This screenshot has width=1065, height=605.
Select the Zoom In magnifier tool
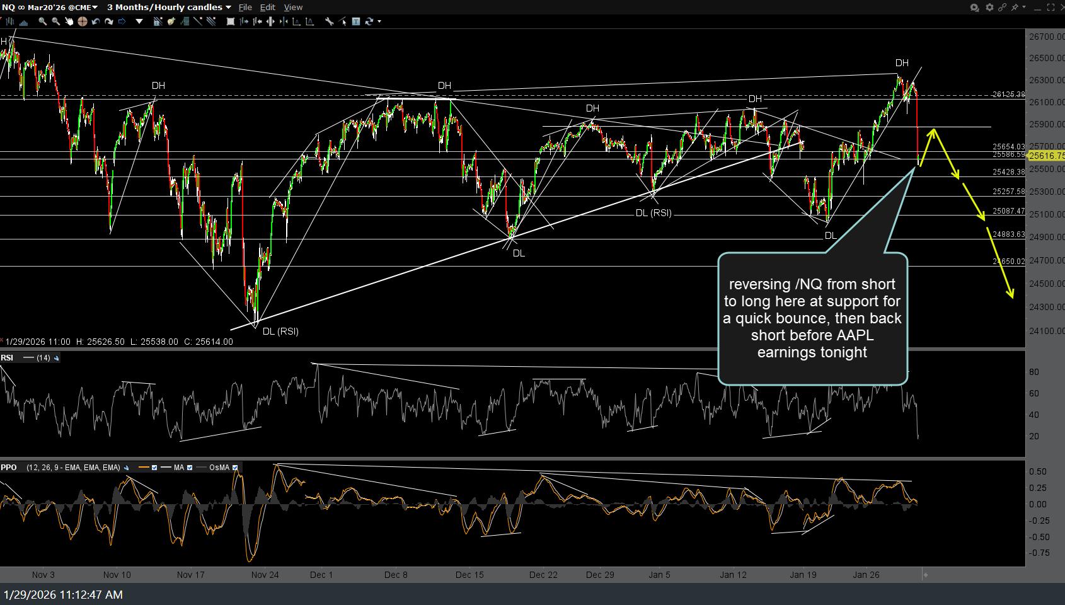click(43, 21)
